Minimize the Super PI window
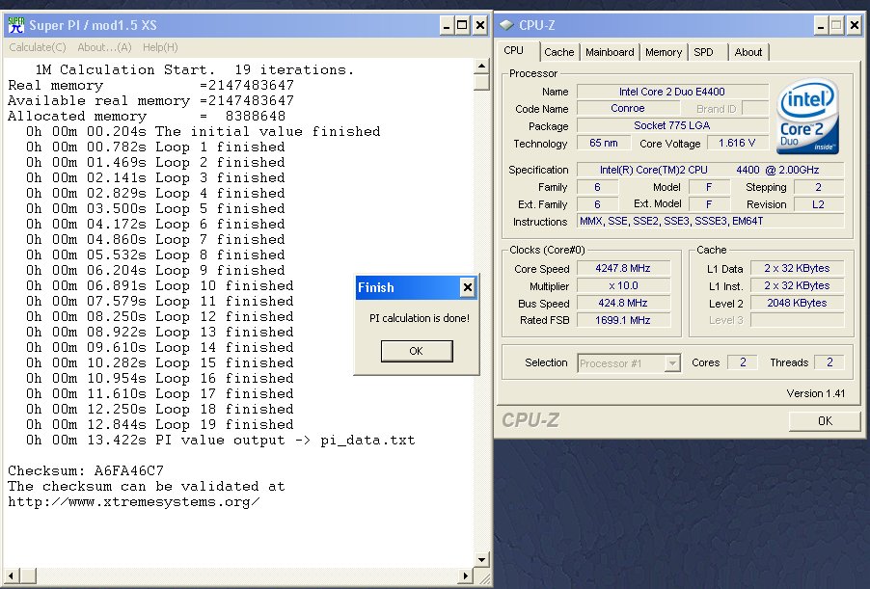Screen dimensions: 870x589 [x=447, y=25]
